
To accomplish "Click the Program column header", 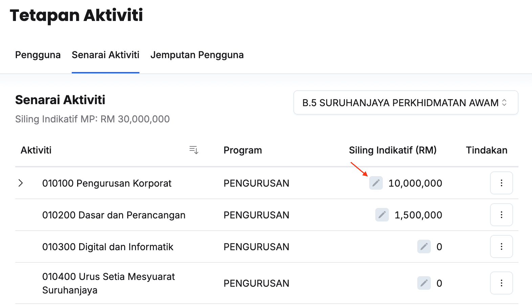I will click(x=243, y=150).
